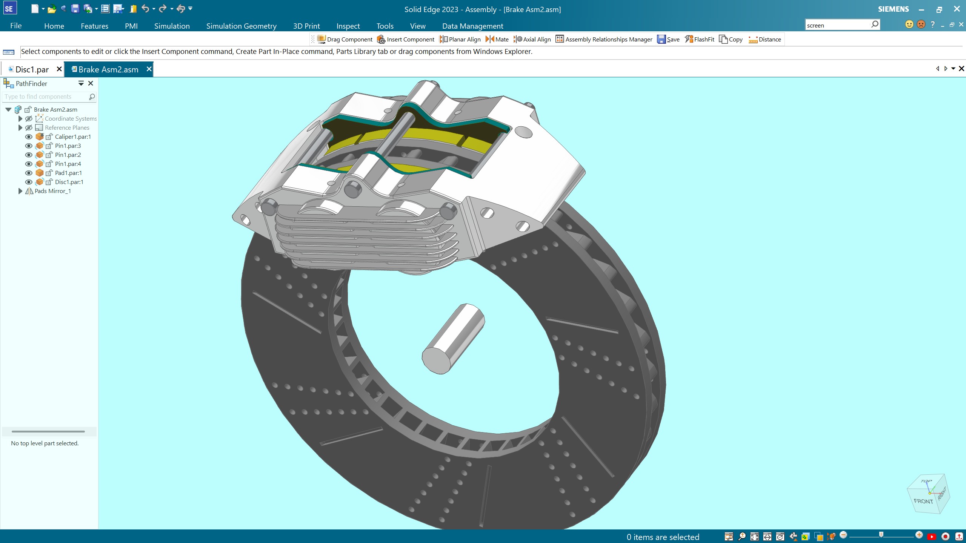Click the Pan icon in the status bar
This screenshot has height=543, width=966.
pyautogui.click(x=767, y=537)
